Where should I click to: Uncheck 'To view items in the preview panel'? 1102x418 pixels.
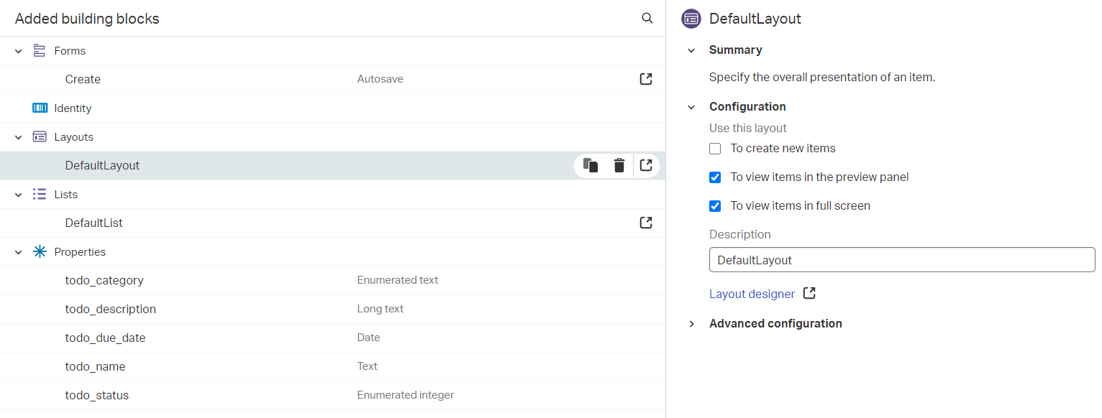[x=715, y=177]
